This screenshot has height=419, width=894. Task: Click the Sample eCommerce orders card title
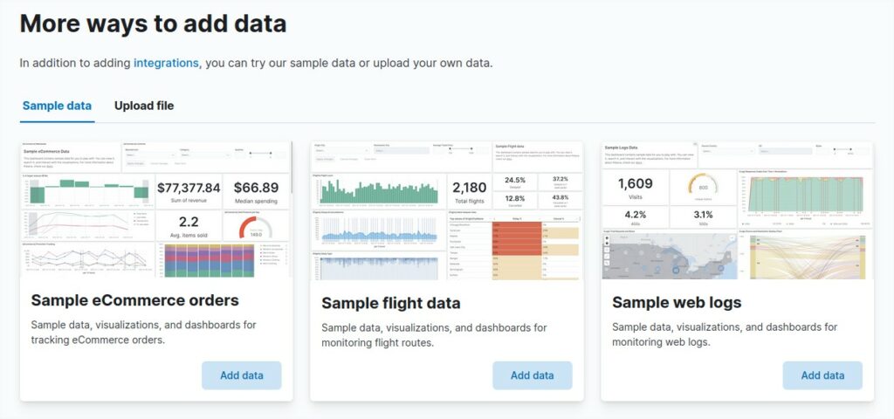coord(134,300)
